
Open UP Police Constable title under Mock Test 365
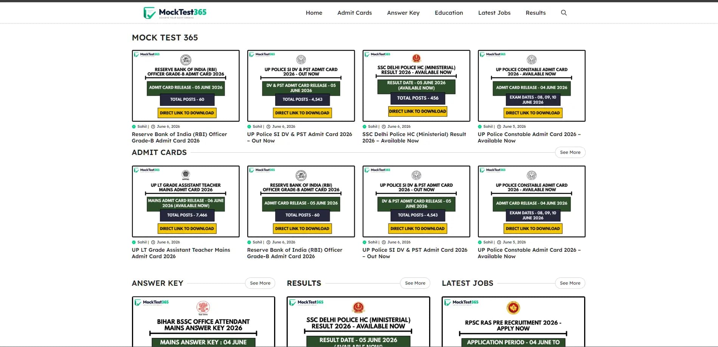pyautogui.click(x=529, y=137)
